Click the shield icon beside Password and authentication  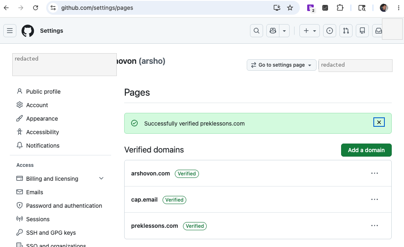[20, 205]
